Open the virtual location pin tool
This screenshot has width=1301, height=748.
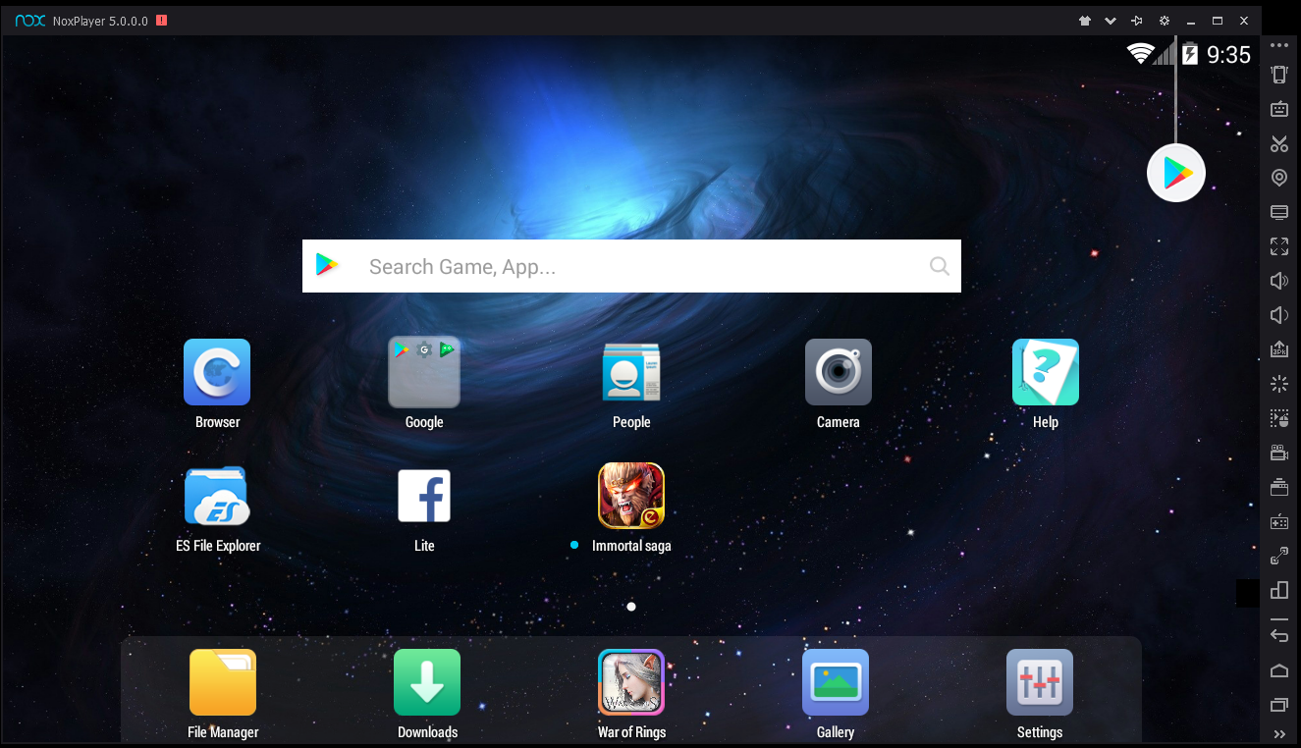click(x=1278, y=178)
